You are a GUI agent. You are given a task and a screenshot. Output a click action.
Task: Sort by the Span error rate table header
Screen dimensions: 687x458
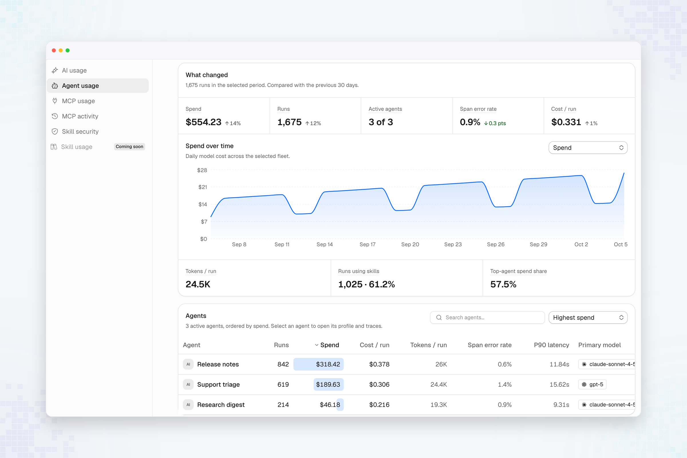489,345
